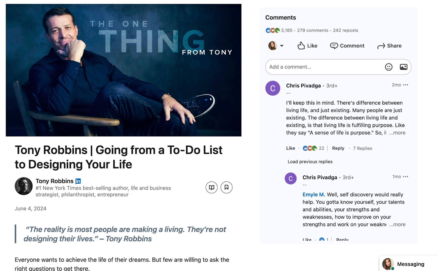Open the options menu on the 1mo reply
The width and height of the screenshot is (438, 271).
[406, 177]
